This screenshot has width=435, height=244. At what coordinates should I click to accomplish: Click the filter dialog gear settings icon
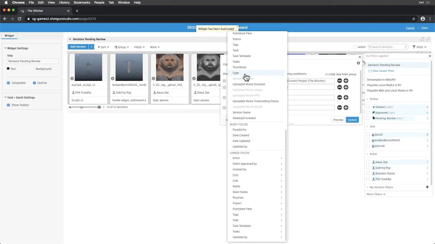click(x=358, y=63)
